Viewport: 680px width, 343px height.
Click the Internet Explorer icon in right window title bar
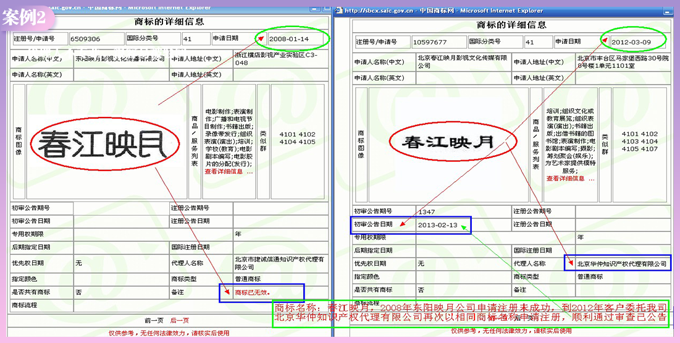tap(338, 11)
